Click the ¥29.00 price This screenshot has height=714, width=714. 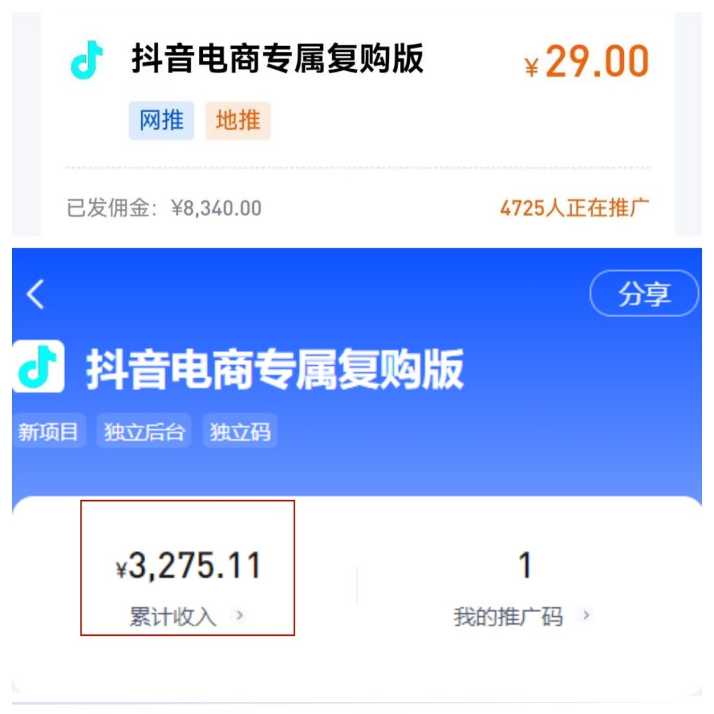coord(586,61)
